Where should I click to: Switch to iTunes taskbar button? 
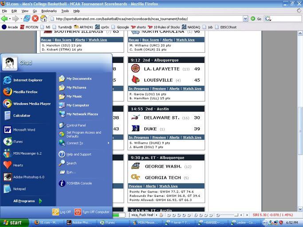pos(114,223)
